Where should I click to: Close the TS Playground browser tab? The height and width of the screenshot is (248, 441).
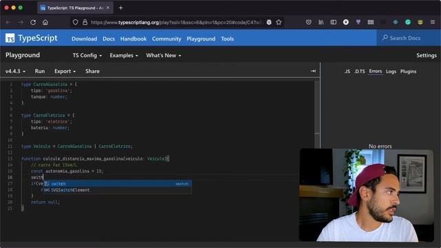(107, 8)
